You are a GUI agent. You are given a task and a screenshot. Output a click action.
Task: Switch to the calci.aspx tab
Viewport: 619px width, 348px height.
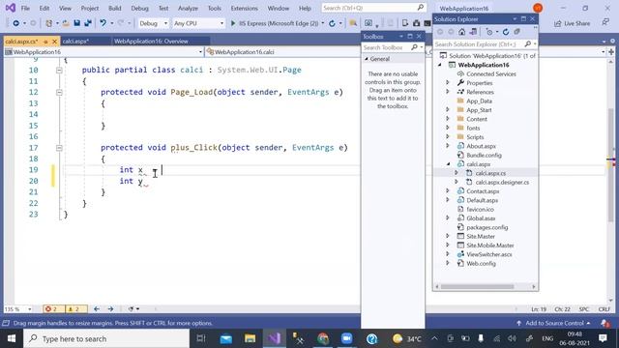75,41
